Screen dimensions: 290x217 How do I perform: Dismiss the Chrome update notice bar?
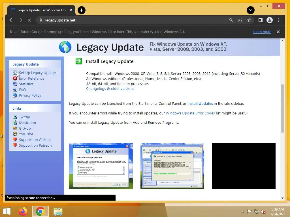[x=278, y=32]
